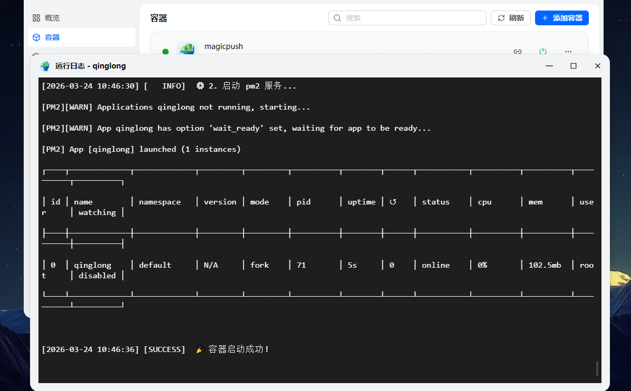The height and width of the screenshot is (391, 631).
Task: Click the 'online' status cell
Action: click(x=435, y=265)
